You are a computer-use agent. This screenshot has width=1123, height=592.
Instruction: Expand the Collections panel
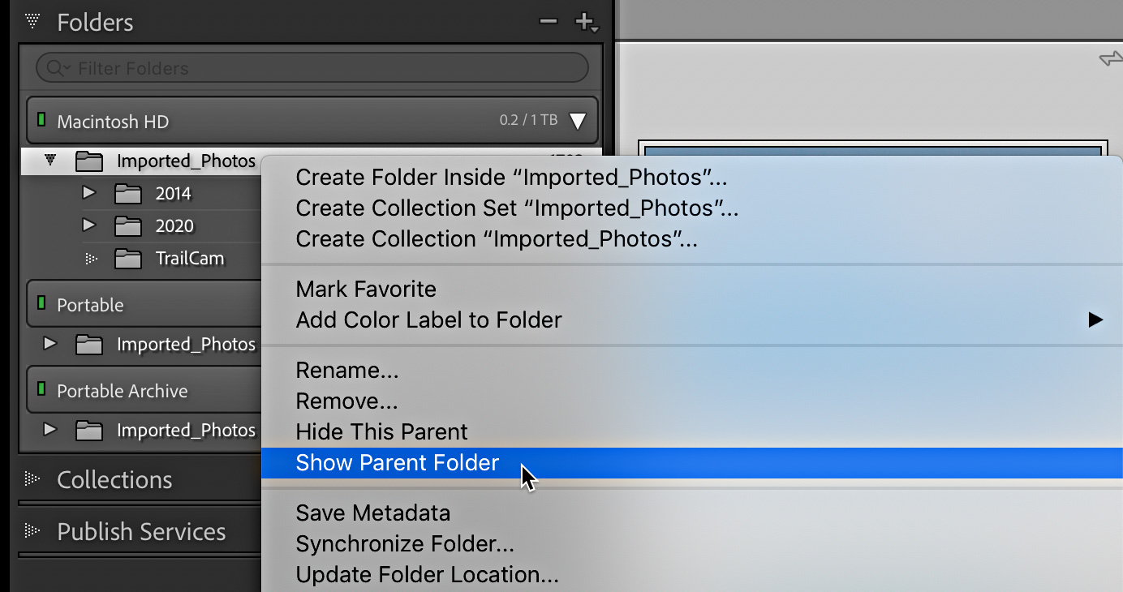(x=32, y=479)
